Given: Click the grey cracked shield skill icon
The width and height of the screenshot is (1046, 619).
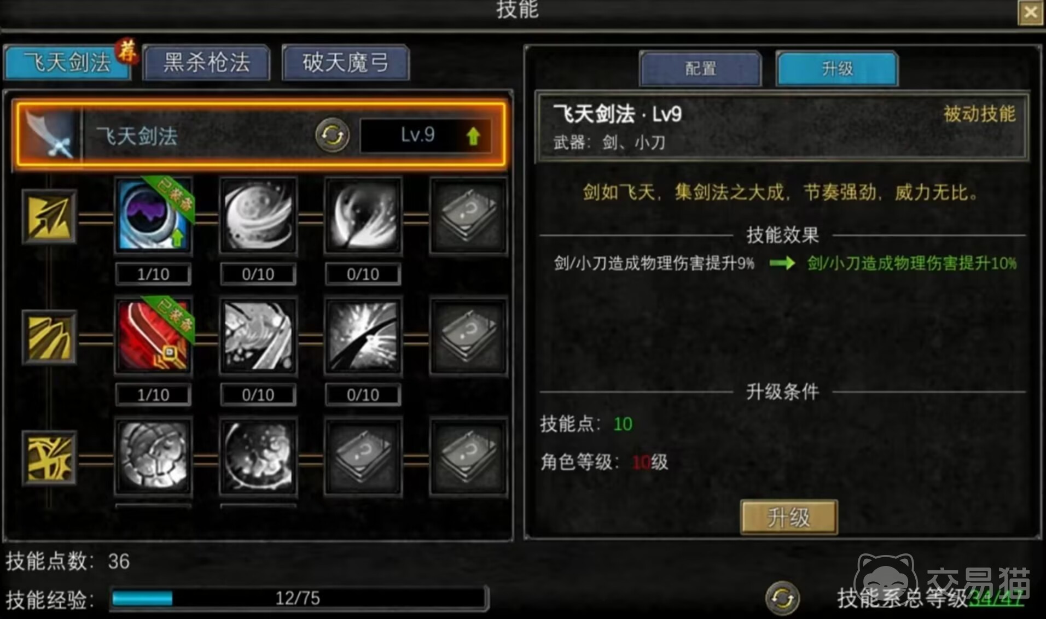Looking at the screenshot, I should click(154, 457).
